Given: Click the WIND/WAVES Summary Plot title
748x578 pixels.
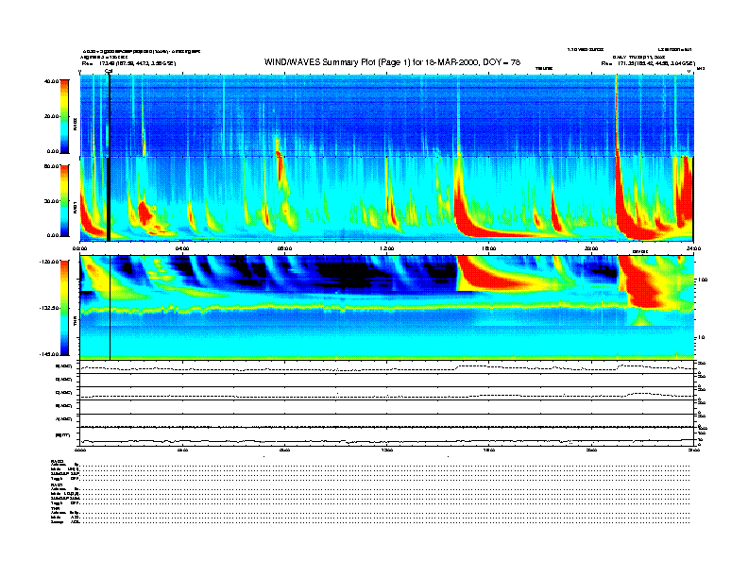Looking at the screenshot, I should pyautogui.click(x=392, y=62).
